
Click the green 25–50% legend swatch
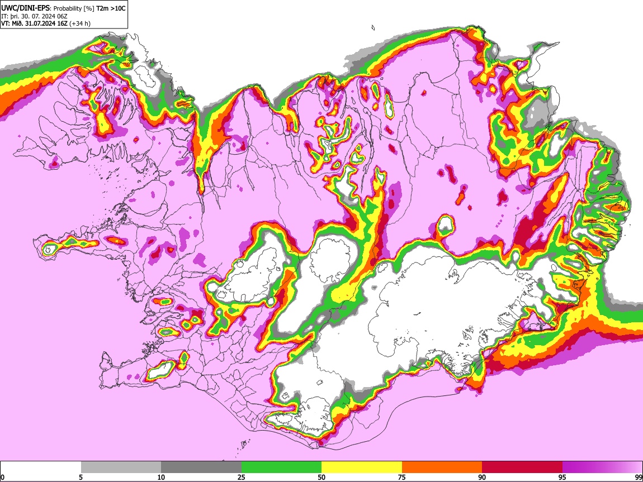coord(281,467)
